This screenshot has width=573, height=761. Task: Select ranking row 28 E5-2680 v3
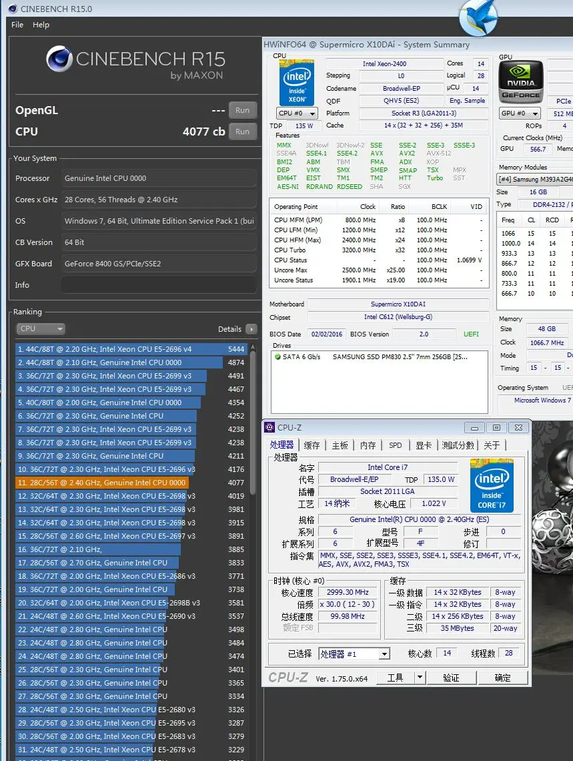pos(131,710)
